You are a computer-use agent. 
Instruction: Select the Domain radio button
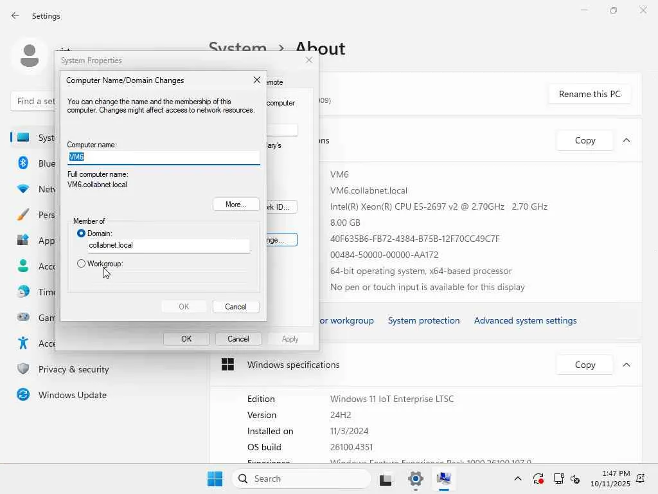[81, 233]
